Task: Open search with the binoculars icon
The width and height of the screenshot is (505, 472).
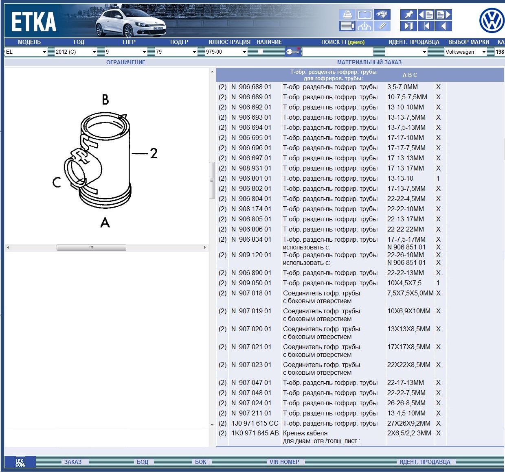Action: 382,15
